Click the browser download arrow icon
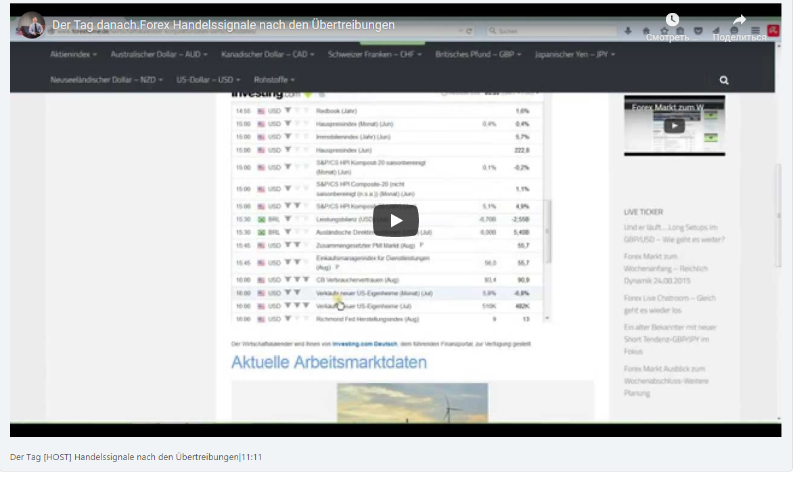Viewport: 795px width, 477px height. pyautogui.click(x=628, y=31)
